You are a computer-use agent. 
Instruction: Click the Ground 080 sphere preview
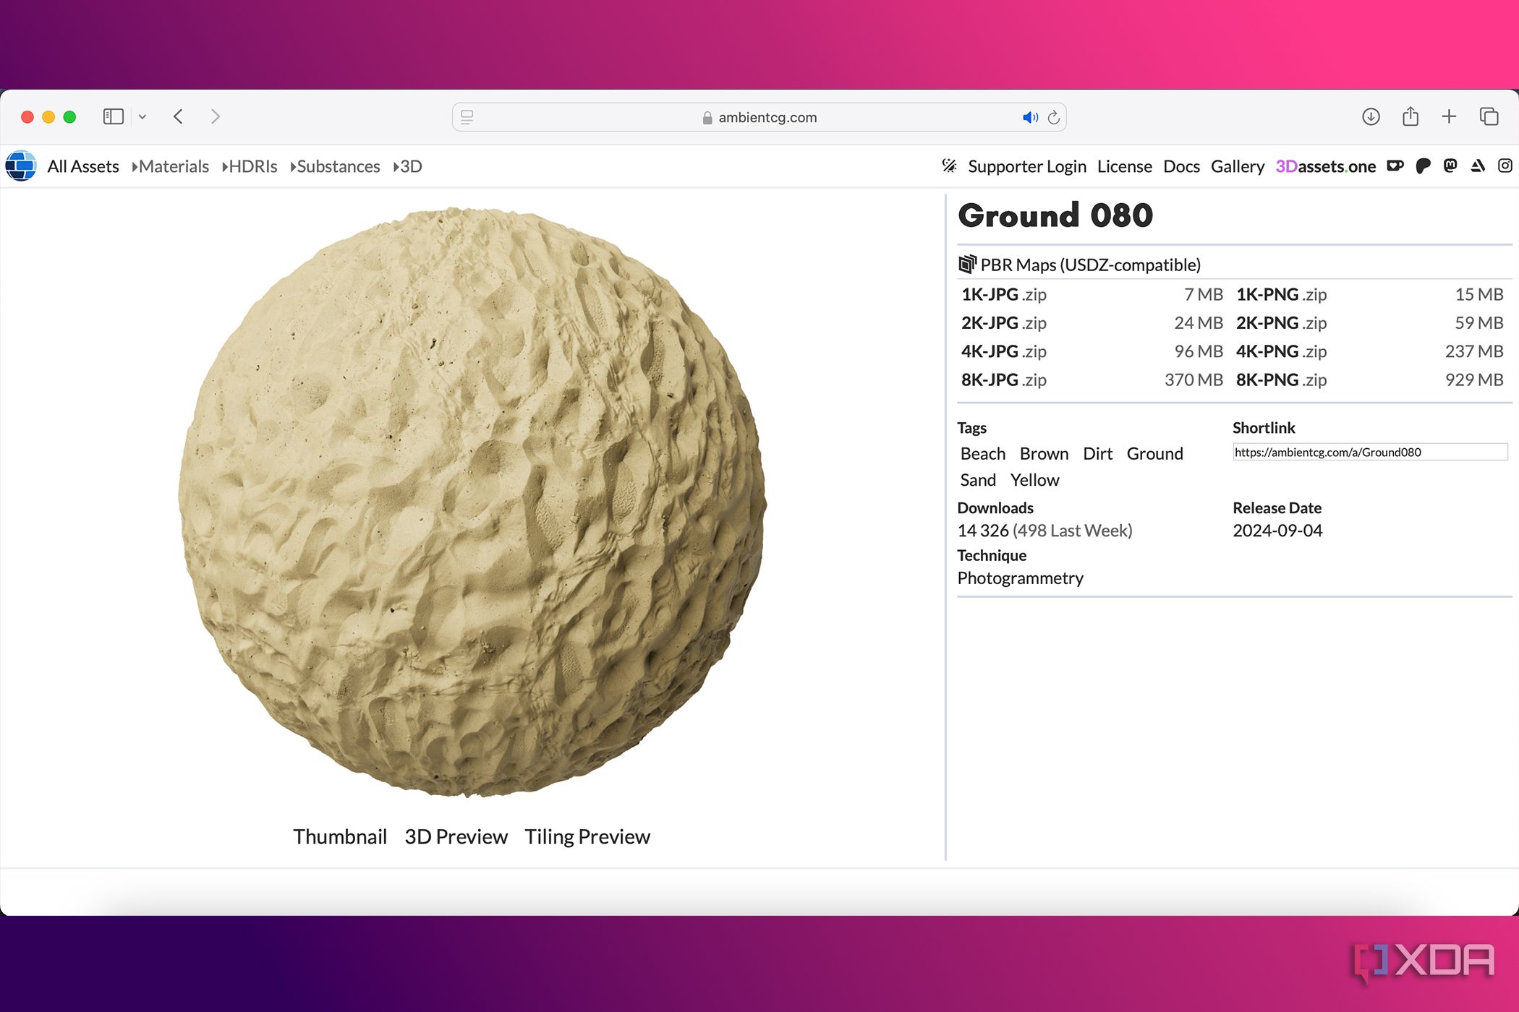(472, 502)
